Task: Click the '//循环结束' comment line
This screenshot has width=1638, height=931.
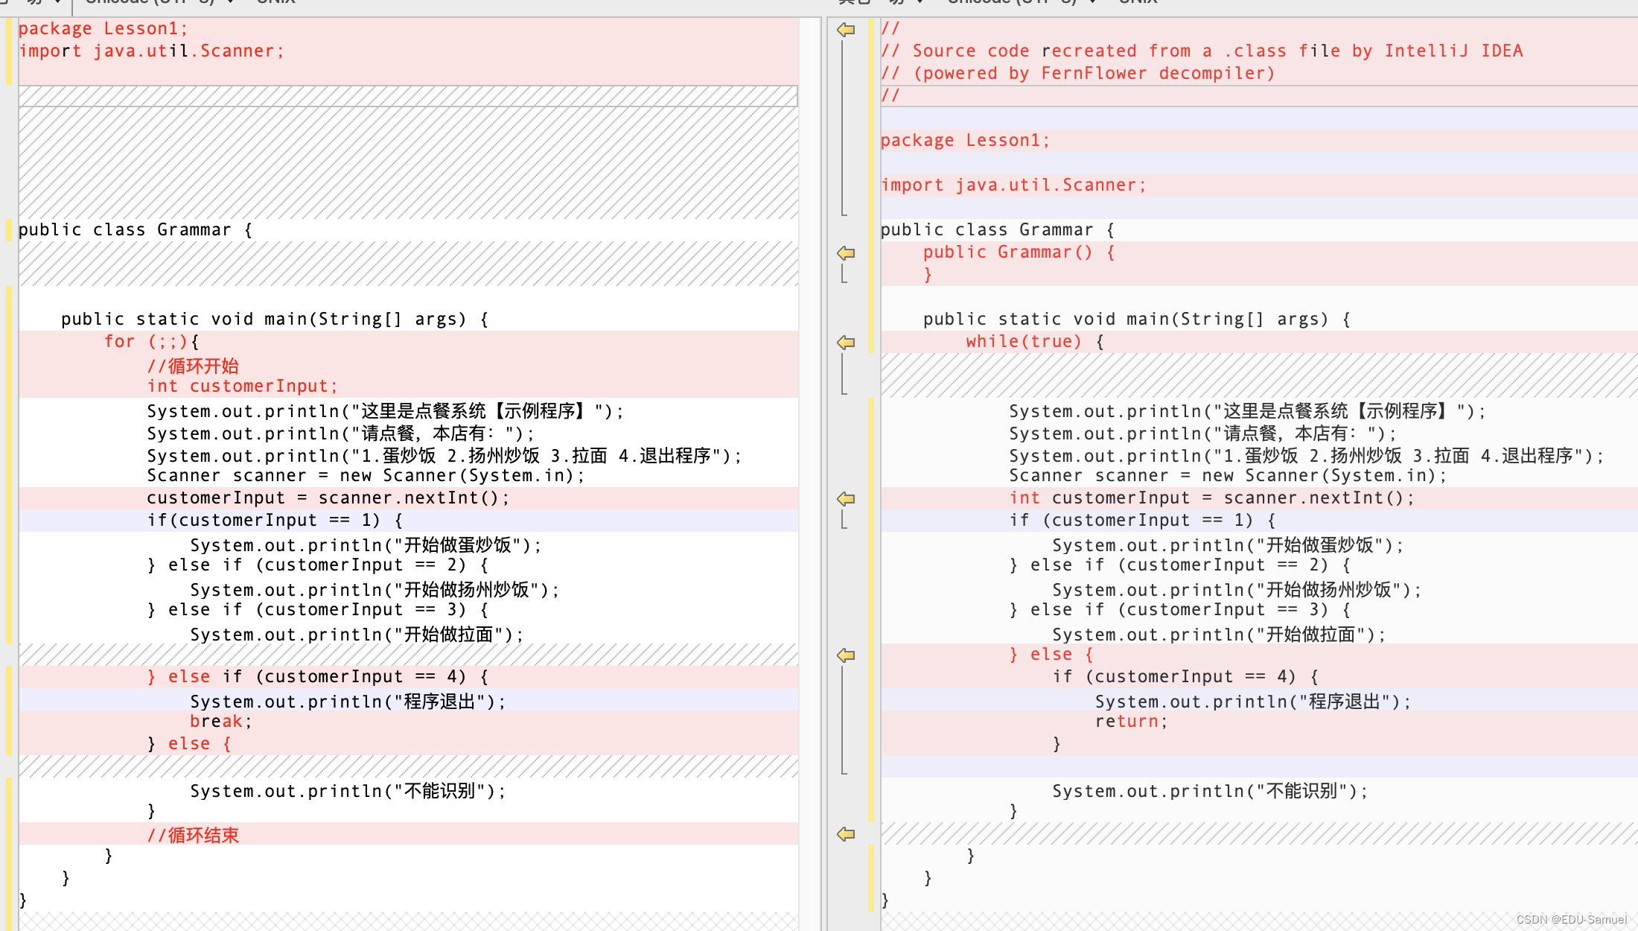Action: point(193,835)
